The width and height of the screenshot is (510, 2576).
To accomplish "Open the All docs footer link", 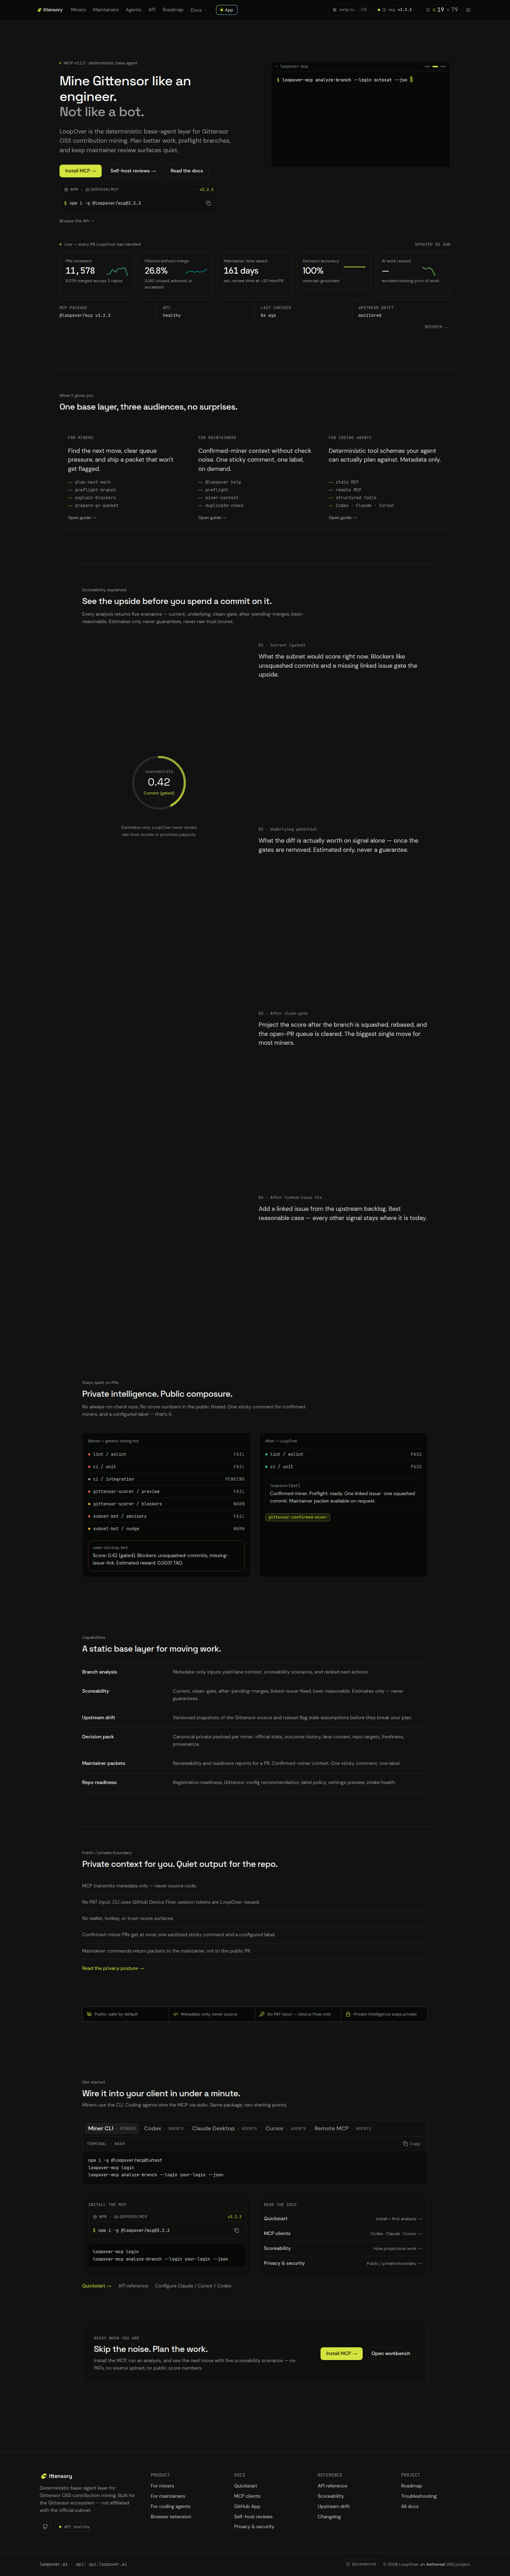I will [x=410, y=2506].
